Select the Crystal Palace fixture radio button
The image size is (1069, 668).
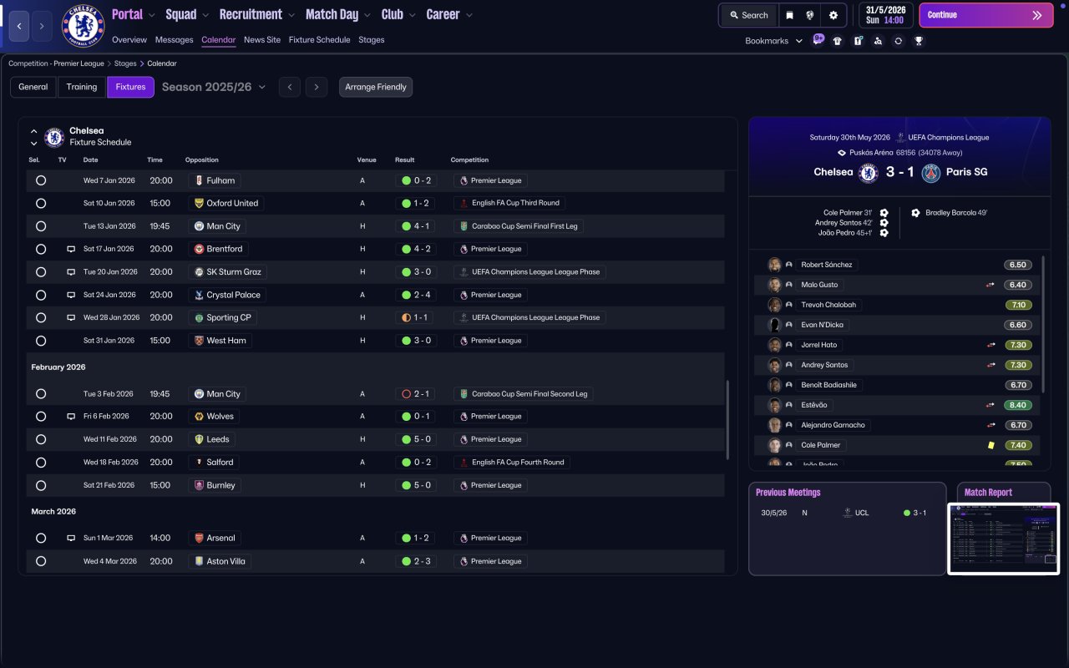(x=41, y=295)
